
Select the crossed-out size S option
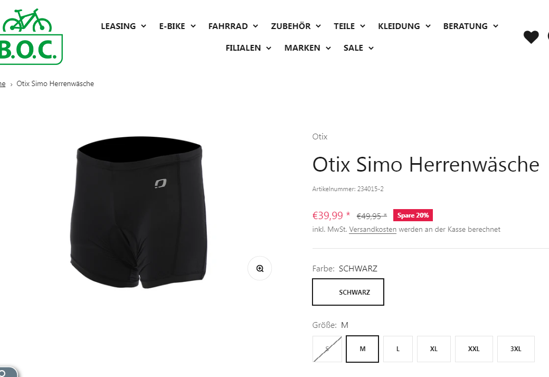coord(327,349)
